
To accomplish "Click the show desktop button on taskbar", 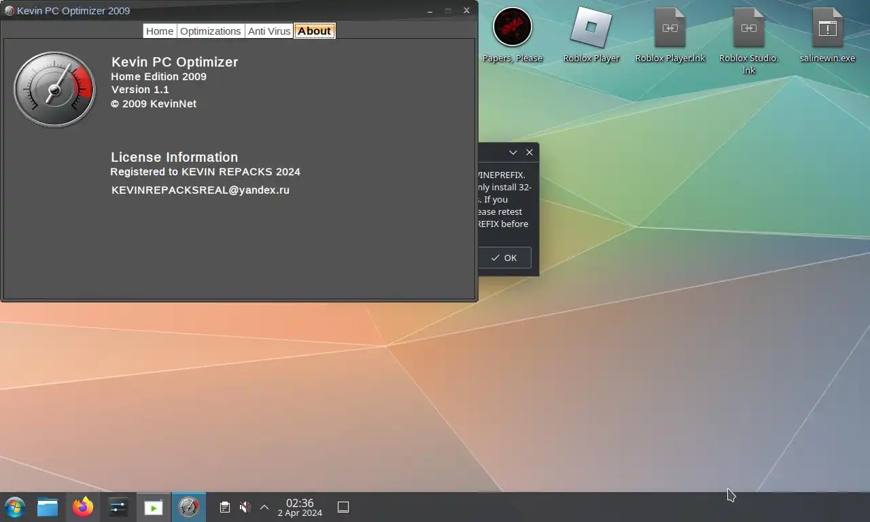I will (343, 507).
